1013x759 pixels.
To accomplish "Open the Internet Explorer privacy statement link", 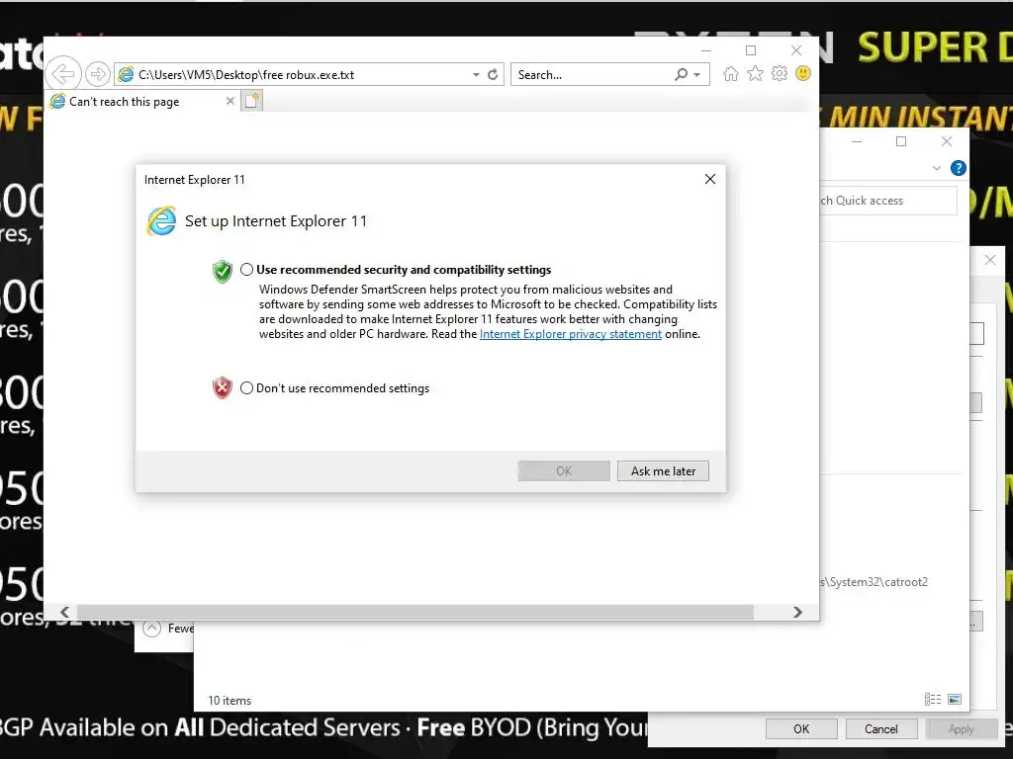I will [x=571, y=334].
